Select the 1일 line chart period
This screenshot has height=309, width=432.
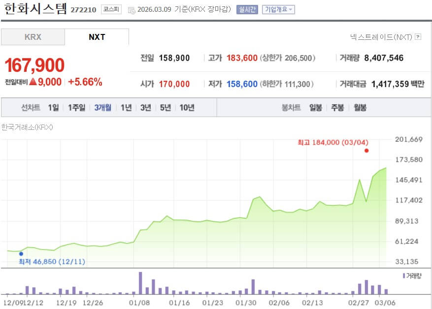click(53, 107)
